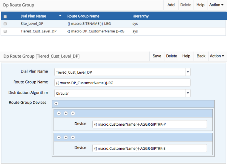This screenshot has height=164, width=227.
Task: Open the Action menu in the list toolbar
Action: 217,5
